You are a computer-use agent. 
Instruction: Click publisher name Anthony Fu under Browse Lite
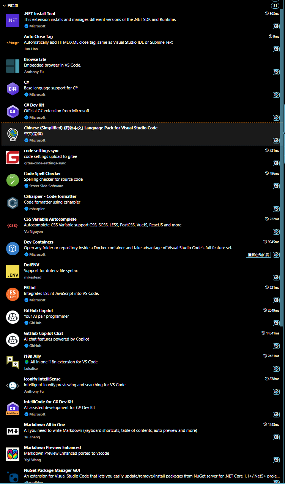pos(34,72)
